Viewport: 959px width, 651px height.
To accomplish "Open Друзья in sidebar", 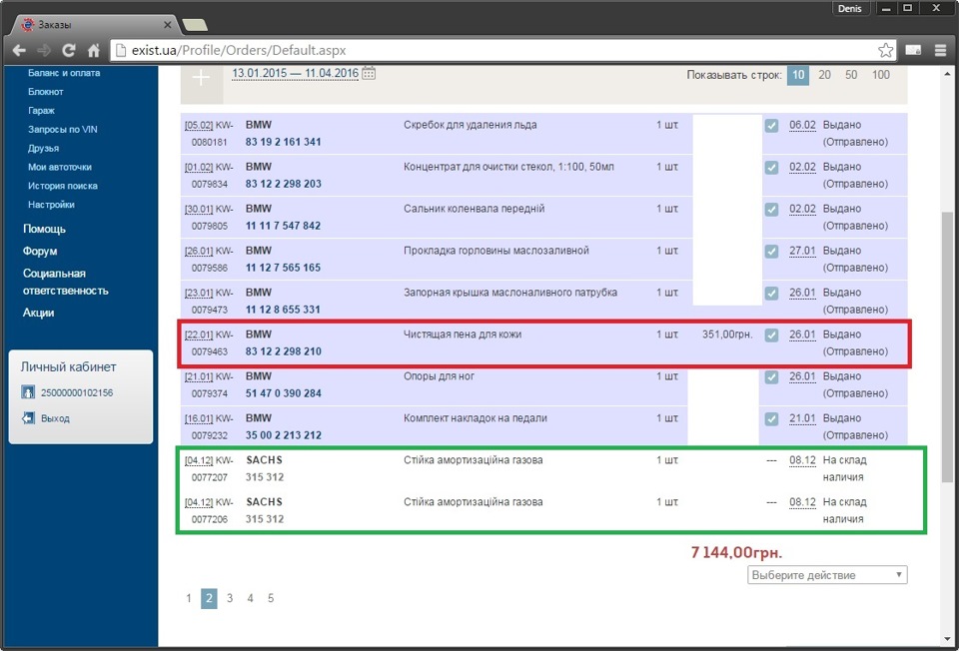I will coord(43,149).
